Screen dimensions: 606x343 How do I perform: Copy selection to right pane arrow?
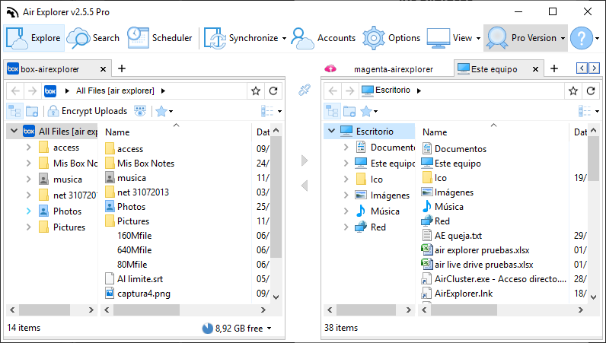click(305, 160)
